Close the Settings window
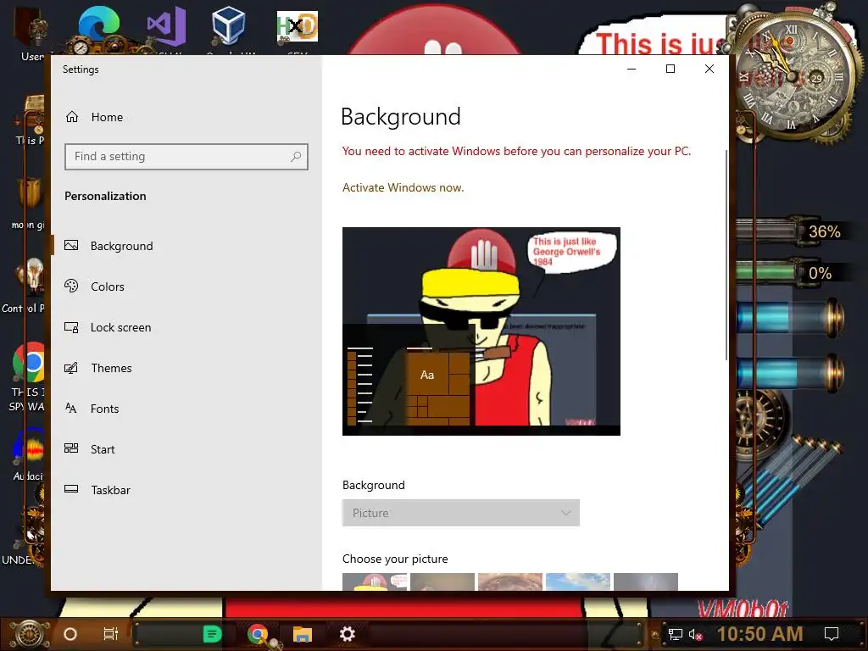 [x=709, y=69]
